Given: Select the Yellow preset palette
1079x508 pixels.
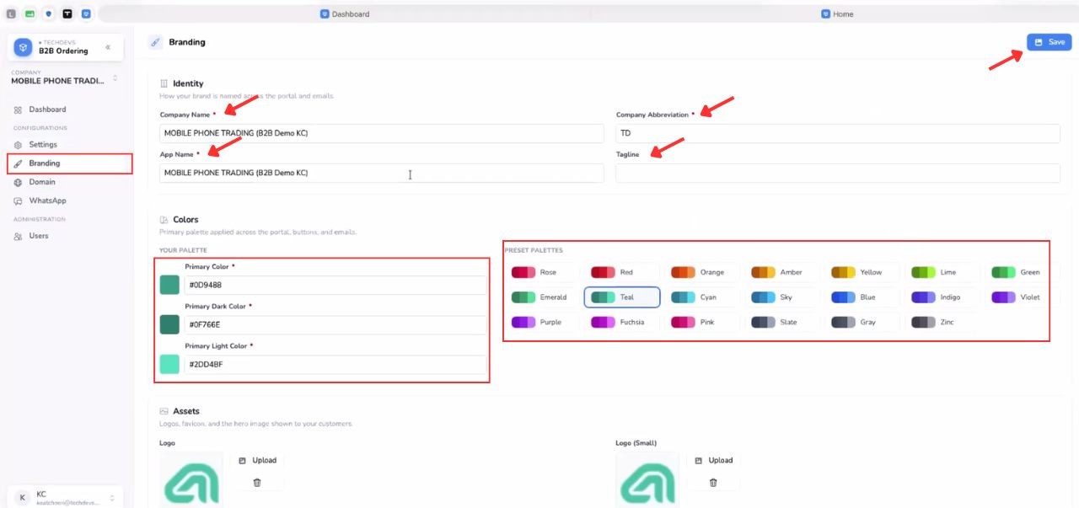Looking at the screenshot, I should 862,272.
